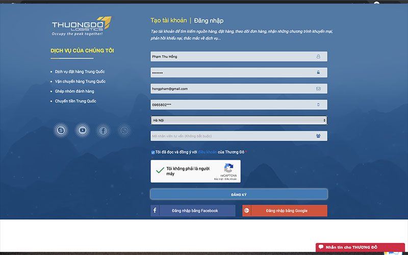The width and height of the screenshot is (408, 255).
Task: Click the lock icon in password field
Action: tap(318, 72)
